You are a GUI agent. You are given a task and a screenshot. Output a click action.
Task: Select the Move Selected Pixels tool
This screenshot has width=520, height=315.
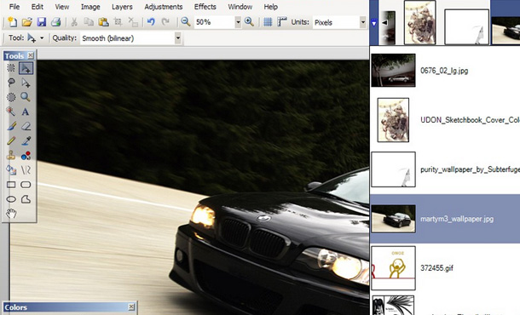[26, 68]
